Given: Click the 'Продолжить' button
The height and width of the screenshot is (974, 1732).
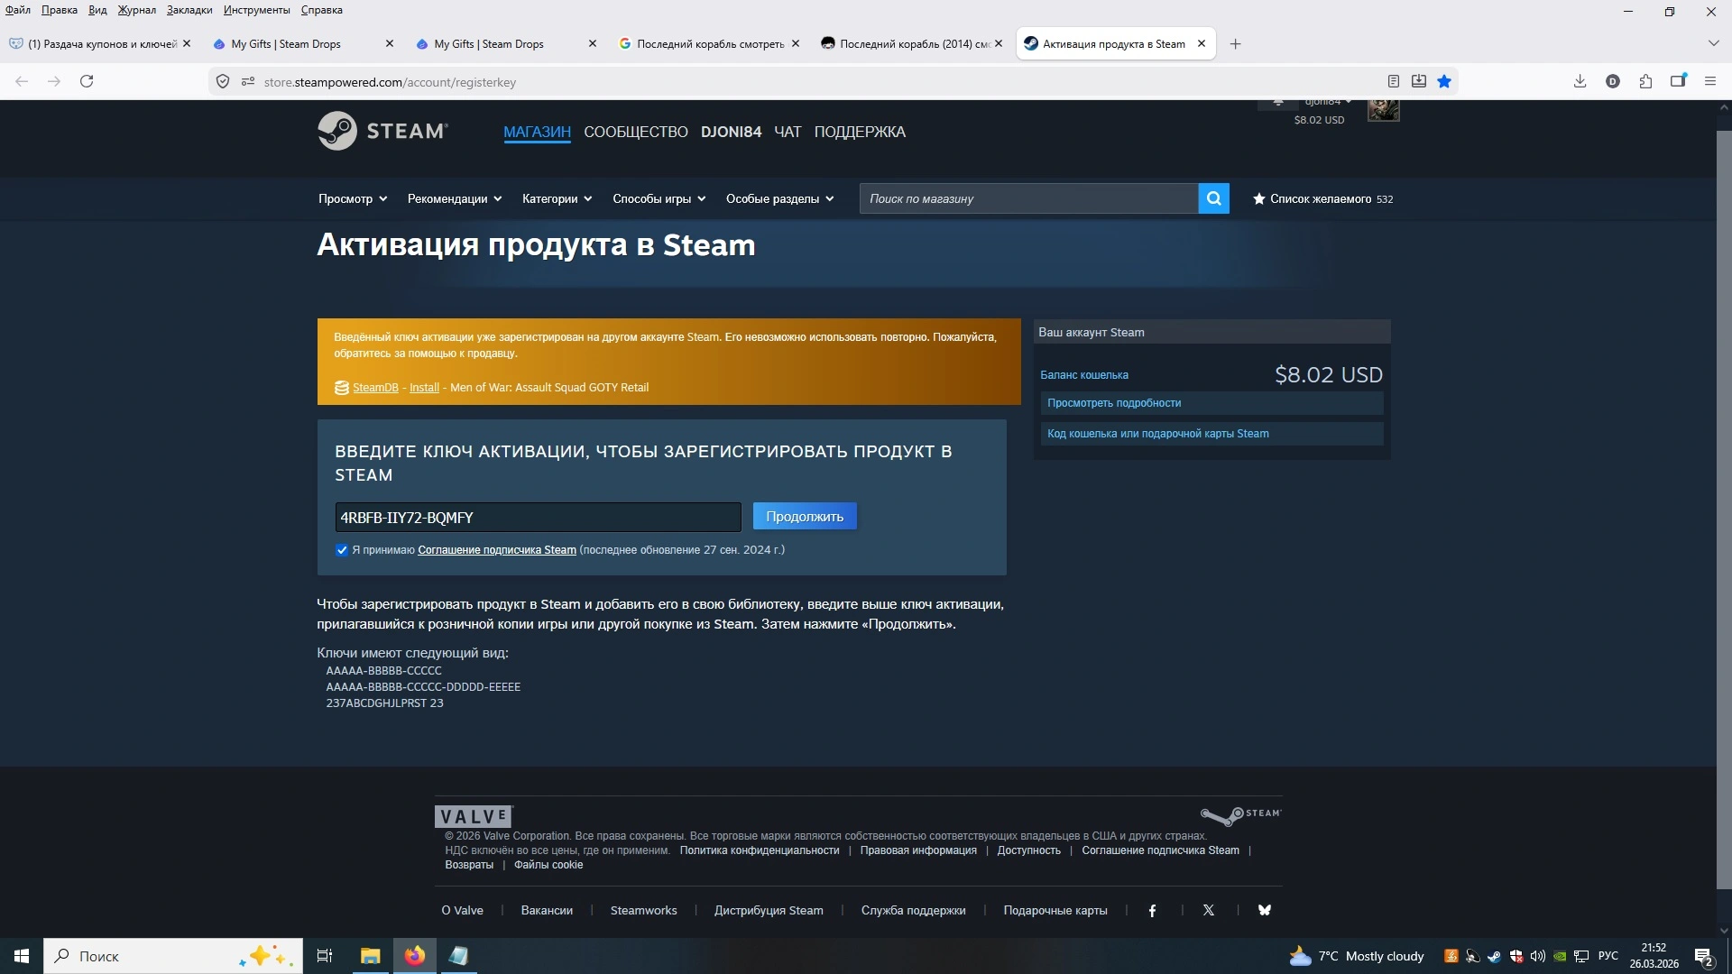Looking at the screenshot, I should pos(805,517).
